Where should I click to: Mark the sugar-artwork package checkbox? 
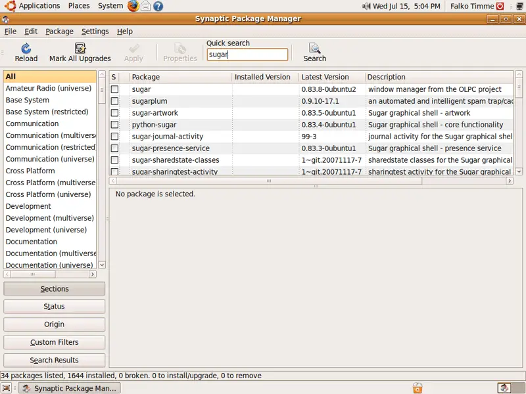click(x=114, y=112)
